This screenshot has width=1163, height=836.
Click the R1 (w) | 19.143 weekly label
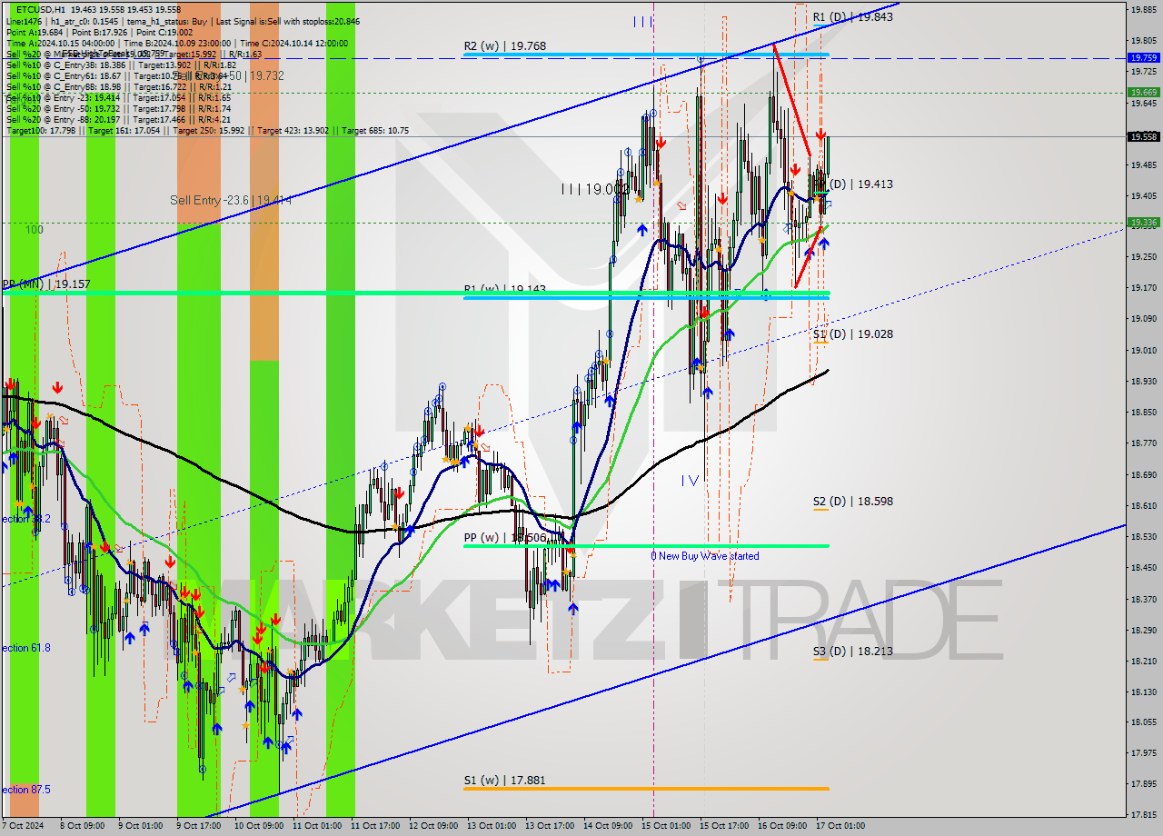coord(505,289)
